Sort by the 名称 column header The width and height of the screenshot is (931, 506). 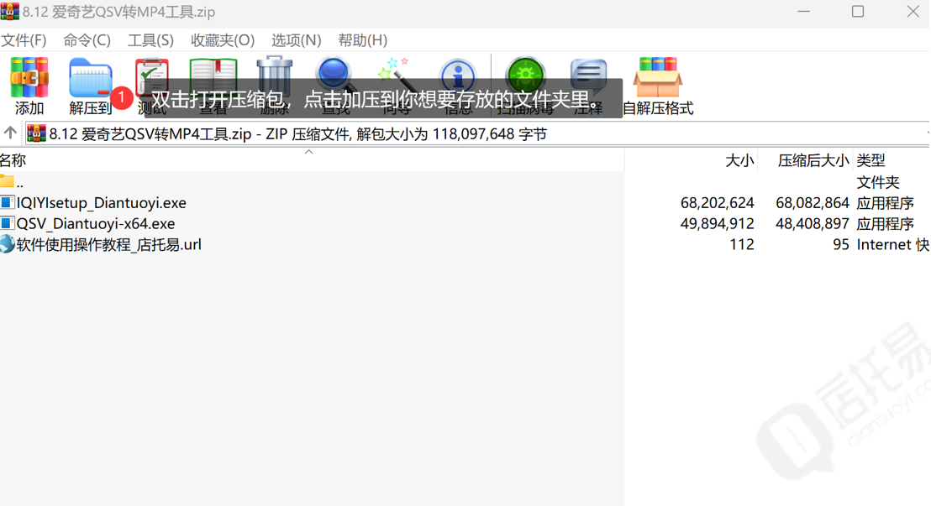pos(13,160)
